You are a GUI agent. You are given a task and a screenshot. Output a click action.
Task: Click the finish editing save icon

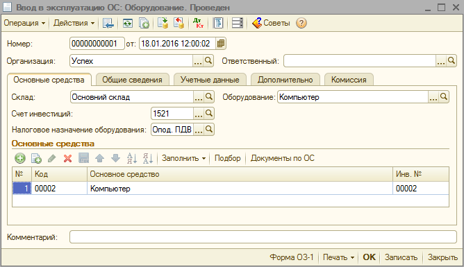84,158
